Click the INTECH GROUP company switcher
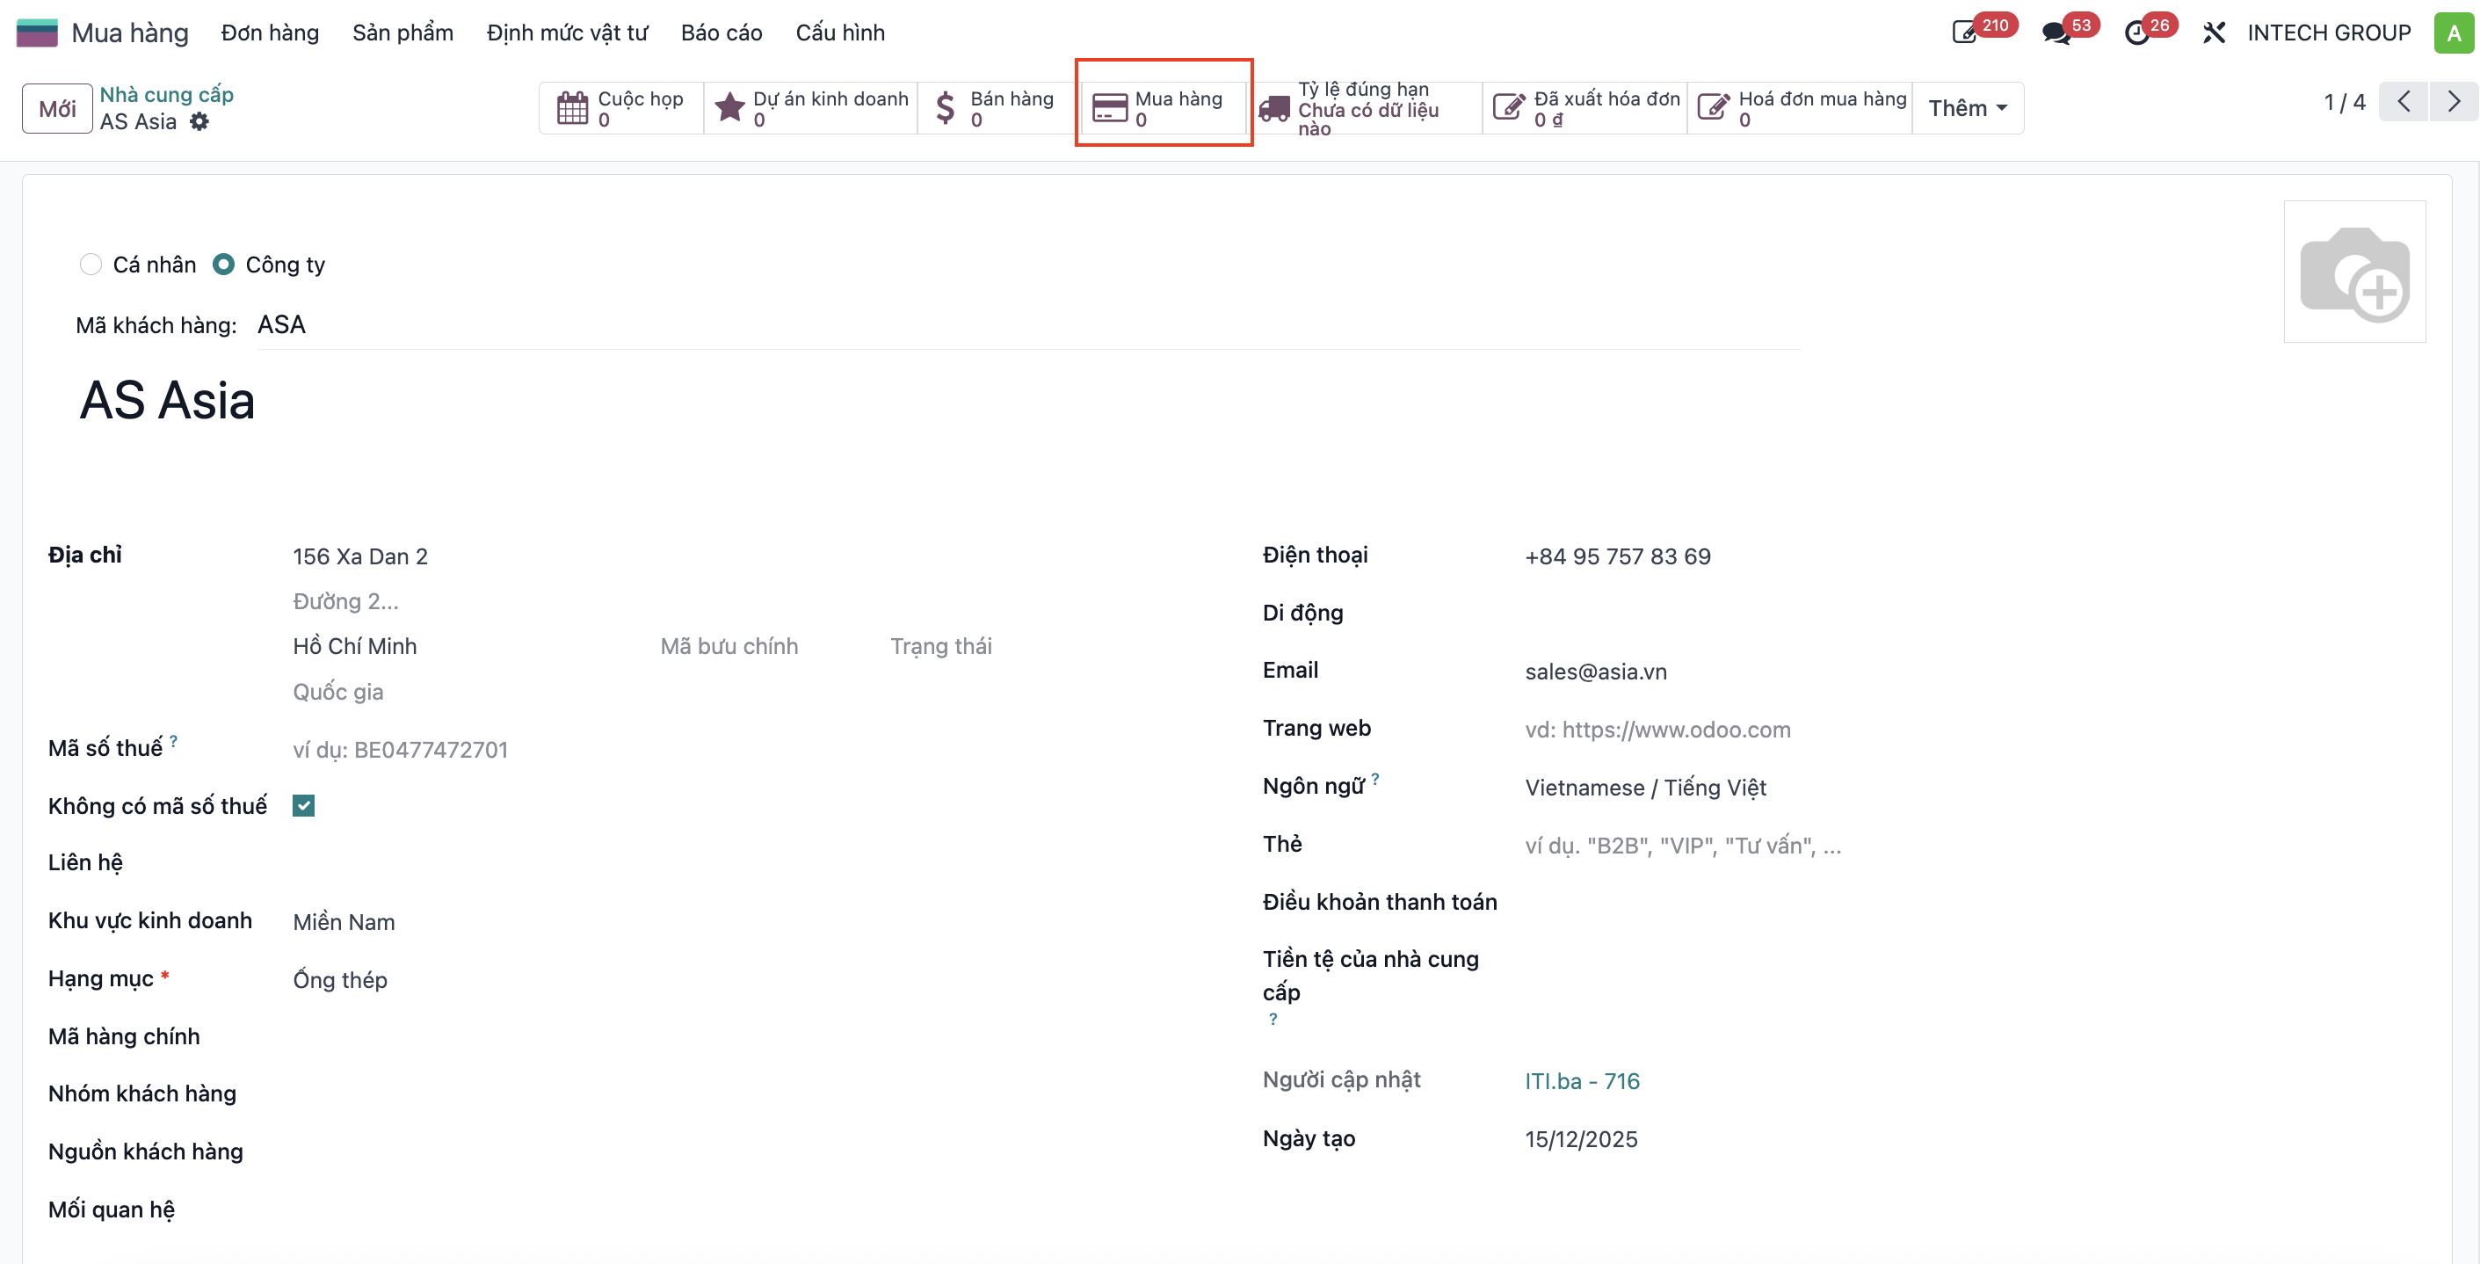This screenshot has height=1264, width=2480. [x=2328, y=33]
